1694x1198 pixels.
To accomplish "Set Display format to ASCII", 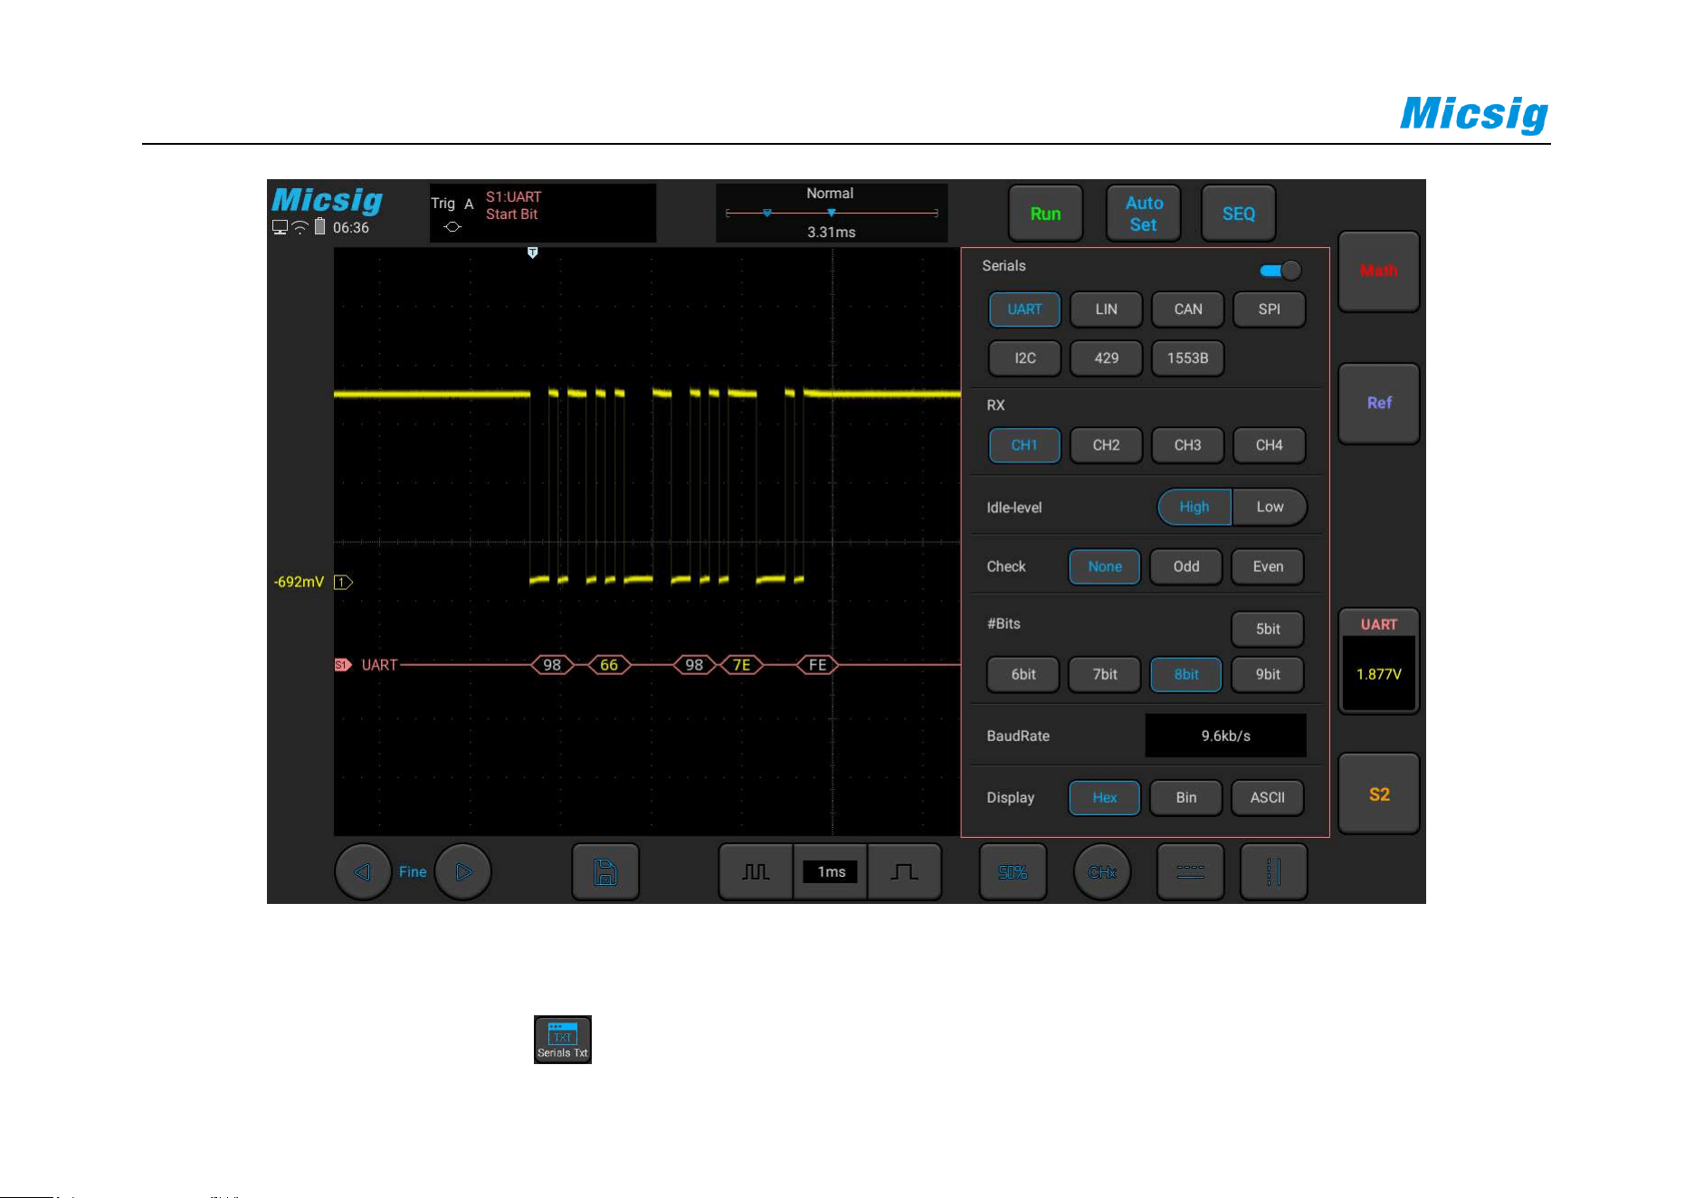I will 1268,797.
